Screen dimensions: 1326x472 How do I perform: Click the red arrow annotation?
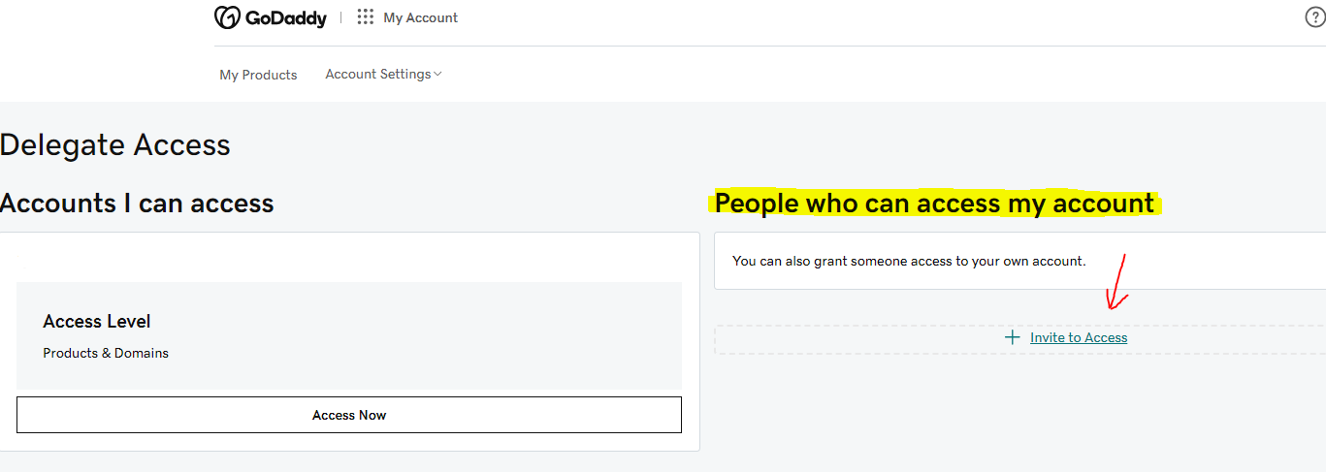[1117, 282]
